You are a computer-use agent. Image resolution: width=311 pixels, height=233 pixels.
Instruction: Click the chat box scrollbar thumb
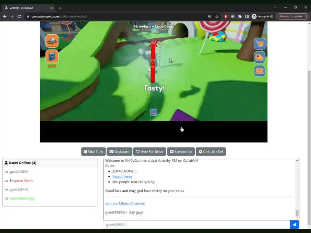297,213
